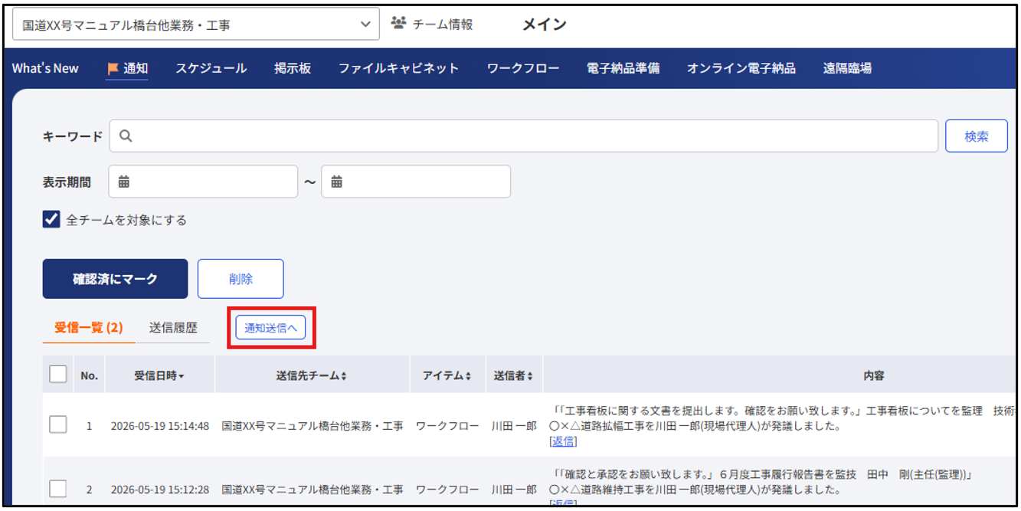Click the 内容 column header
Screen dimensions: 1021x511
point(874,375)
